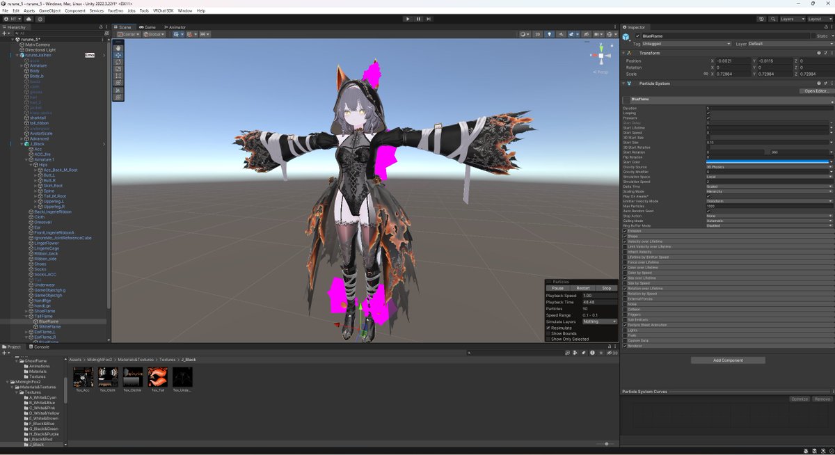835x455 pixels.
Task: Stop the particle simulation
Action: 607,288
